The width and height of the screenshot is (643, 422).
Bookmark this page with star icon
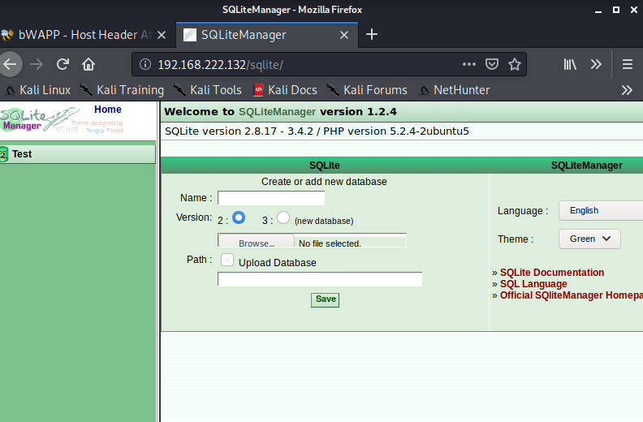[x=515, y=64]
